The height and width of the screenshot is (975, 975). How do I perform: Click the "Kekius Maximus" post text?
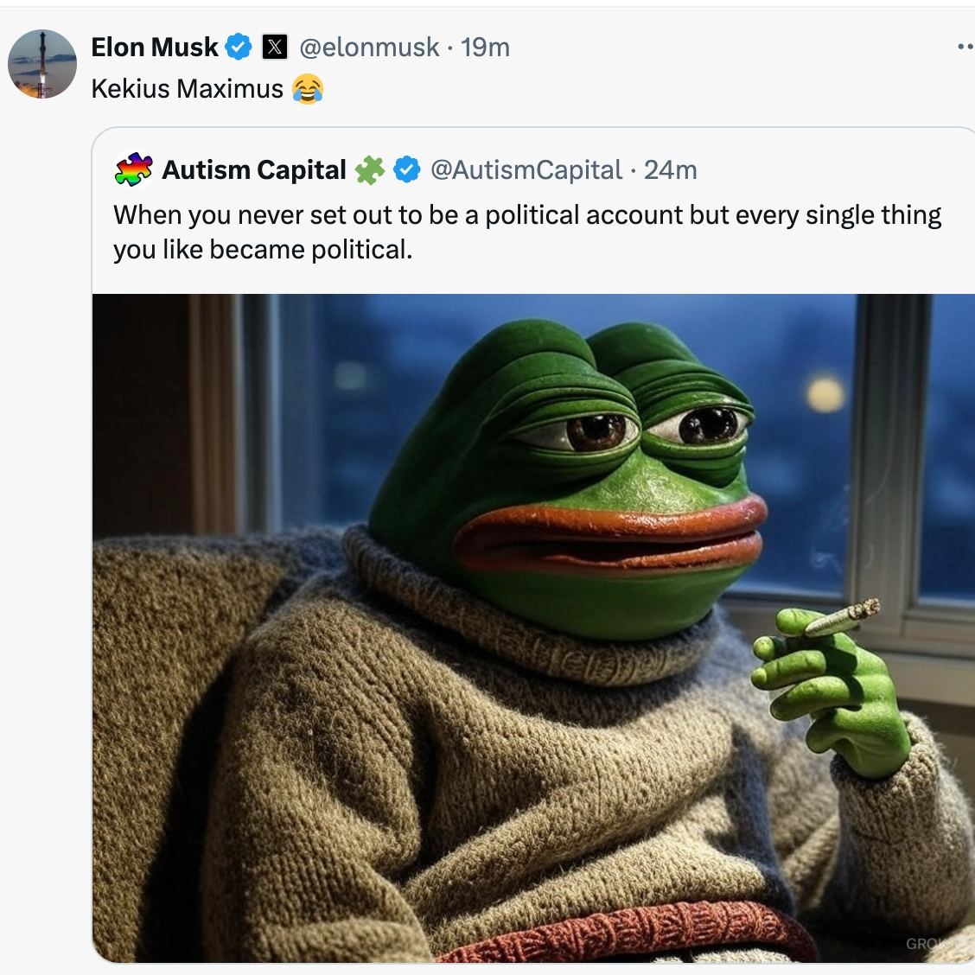[187, 88]
